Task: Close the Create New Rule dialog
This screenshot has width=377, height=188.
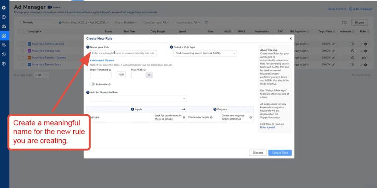Action: click(x=290, y=38)
